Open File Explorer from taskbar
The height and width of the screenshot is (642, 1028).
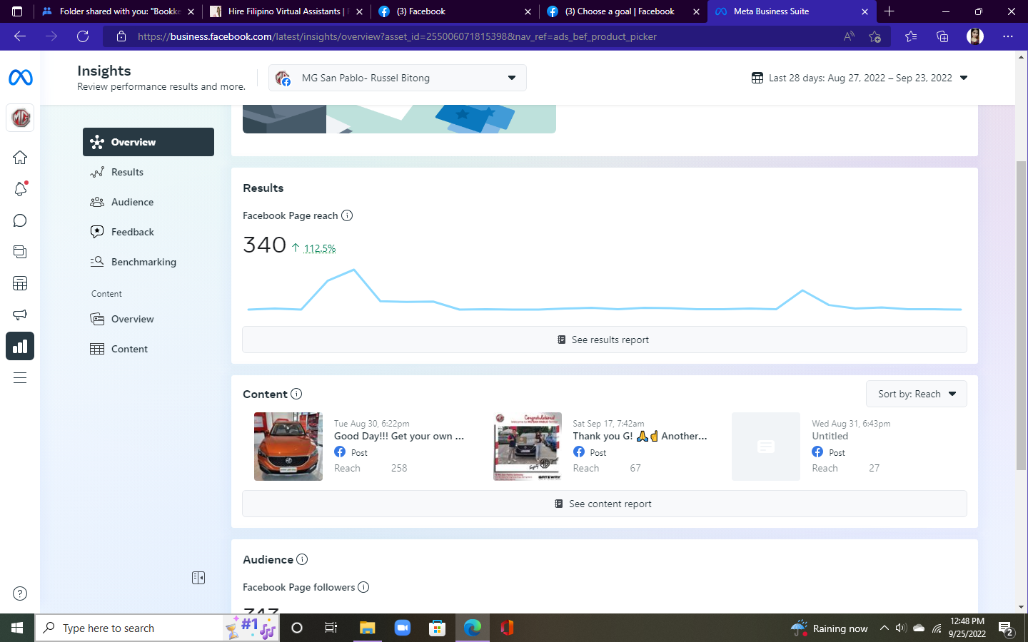367,628
